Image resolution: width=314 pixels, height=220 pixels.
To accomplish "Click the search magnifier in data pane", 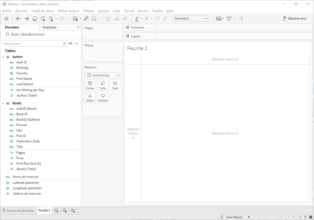I will (x=64, y=44).
